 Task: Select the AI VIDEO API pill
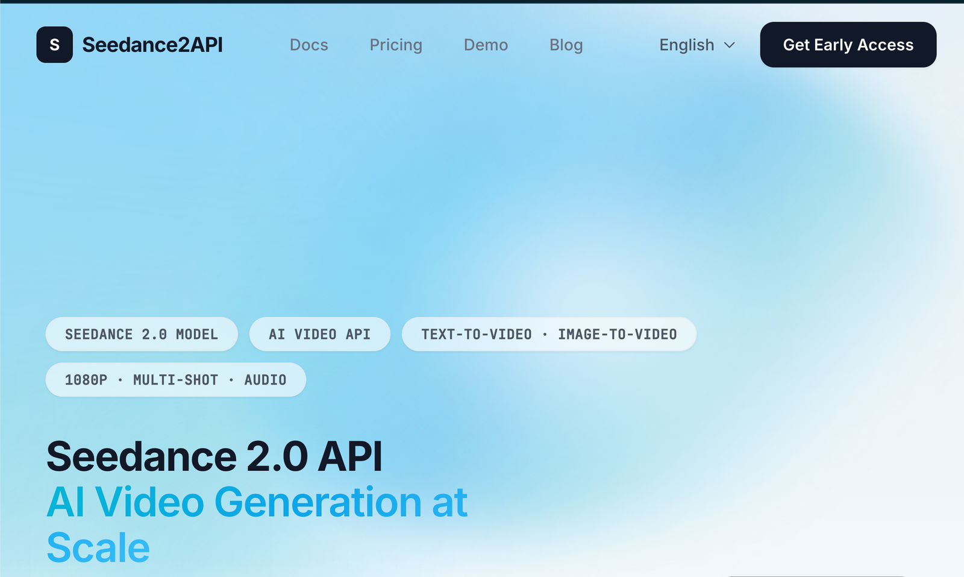pyautogui.click(x=319, y=334)
